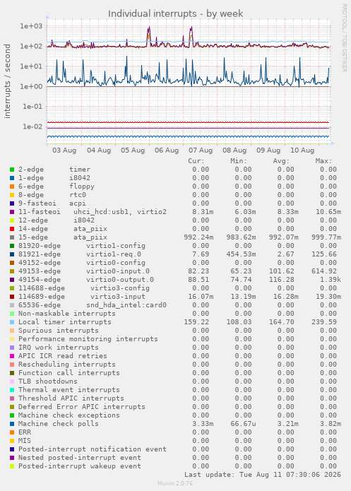Screen dimensions: 351x491
Task: Click the Max value 1.39k for virtio0-output.0
Action: click(331, 280)
